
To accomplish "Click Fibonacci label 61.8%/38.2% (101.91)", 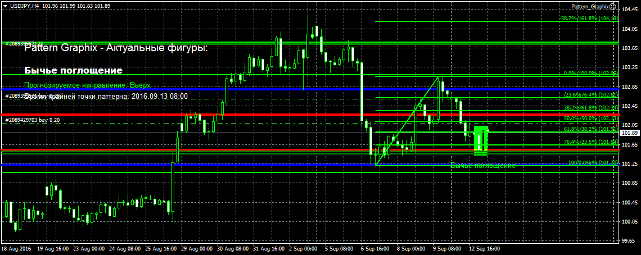I will pos(590,129).
